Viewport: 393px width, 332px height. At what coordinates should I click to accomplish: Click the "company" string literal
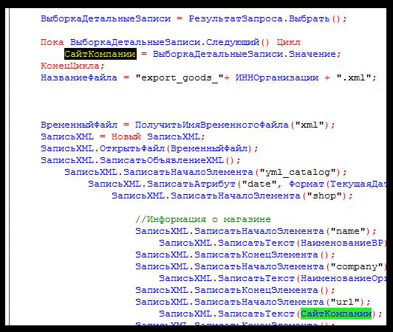coord(356,266)
